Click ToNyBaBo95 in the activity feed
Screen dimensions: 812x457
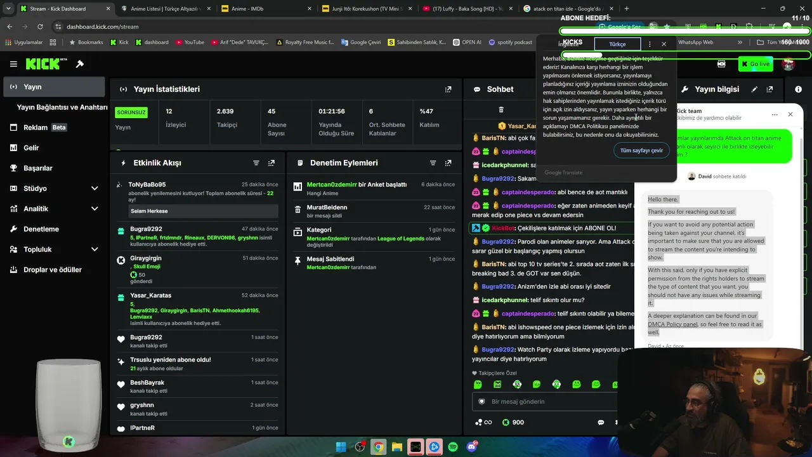tap(147, 185)
